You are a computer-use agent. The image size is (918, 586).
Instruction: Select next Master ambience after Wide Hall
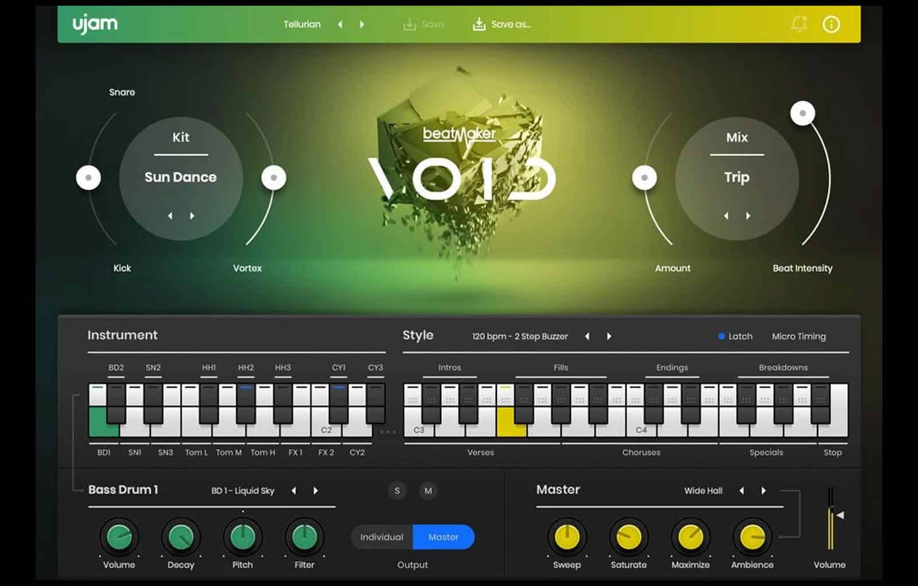click(x=764, y=491)
